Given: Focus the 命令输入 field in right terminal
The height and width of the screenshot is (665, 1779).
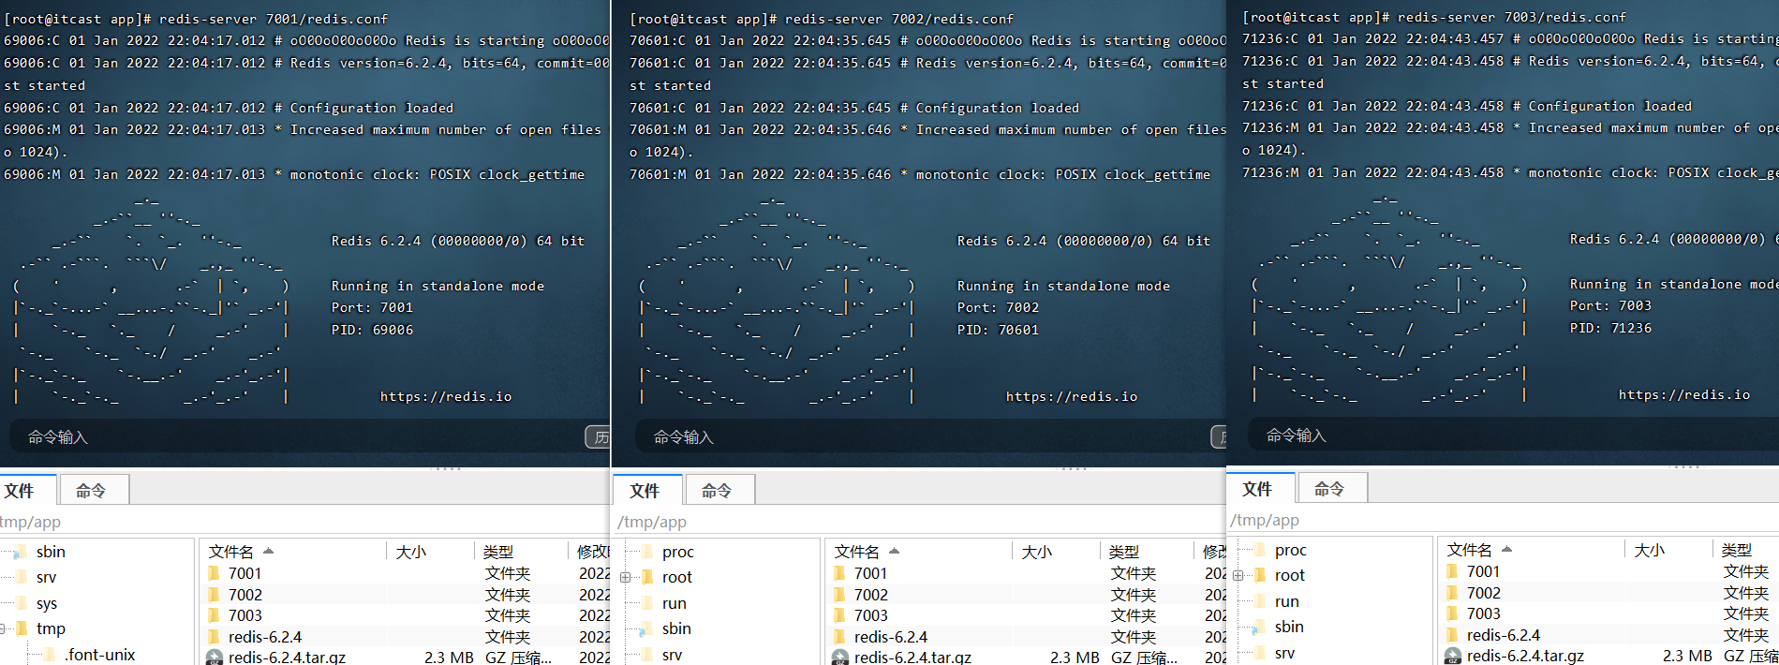Looking at the screenshot, I should tap(1513, 436).
